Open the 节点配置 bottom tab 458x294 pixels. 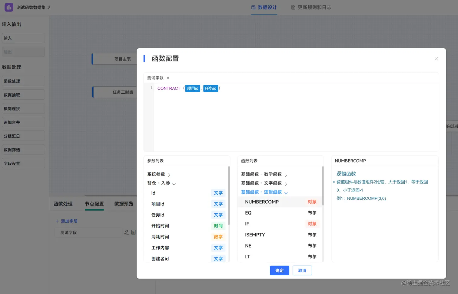click(94, 204)
